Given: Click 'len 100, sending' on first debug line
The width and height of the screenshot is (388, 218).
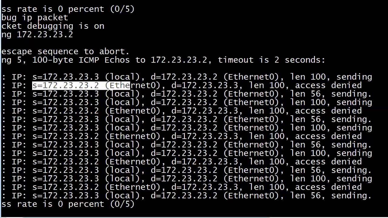Looking at the screenshot, I should coord(331,77).
